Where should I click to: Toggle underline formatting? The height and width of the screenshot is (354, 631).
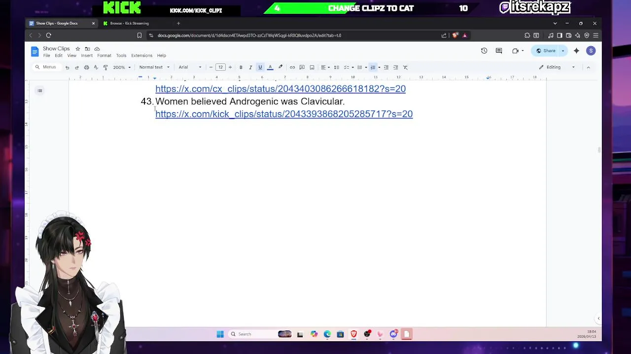[x=260, y=67]
